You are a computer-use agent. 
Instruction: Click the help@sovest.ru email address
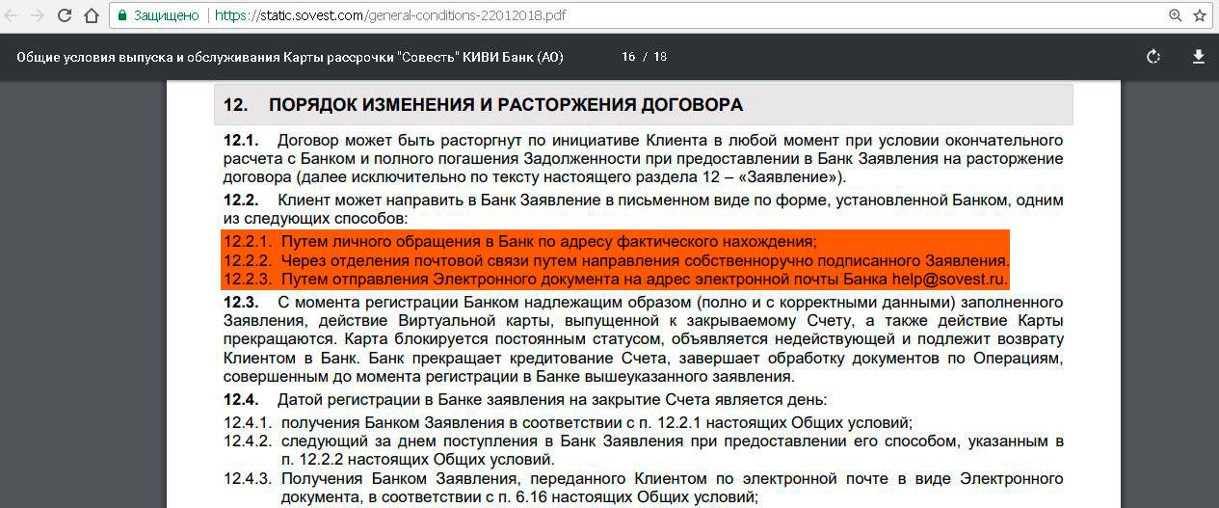click(x=948, y=280)
